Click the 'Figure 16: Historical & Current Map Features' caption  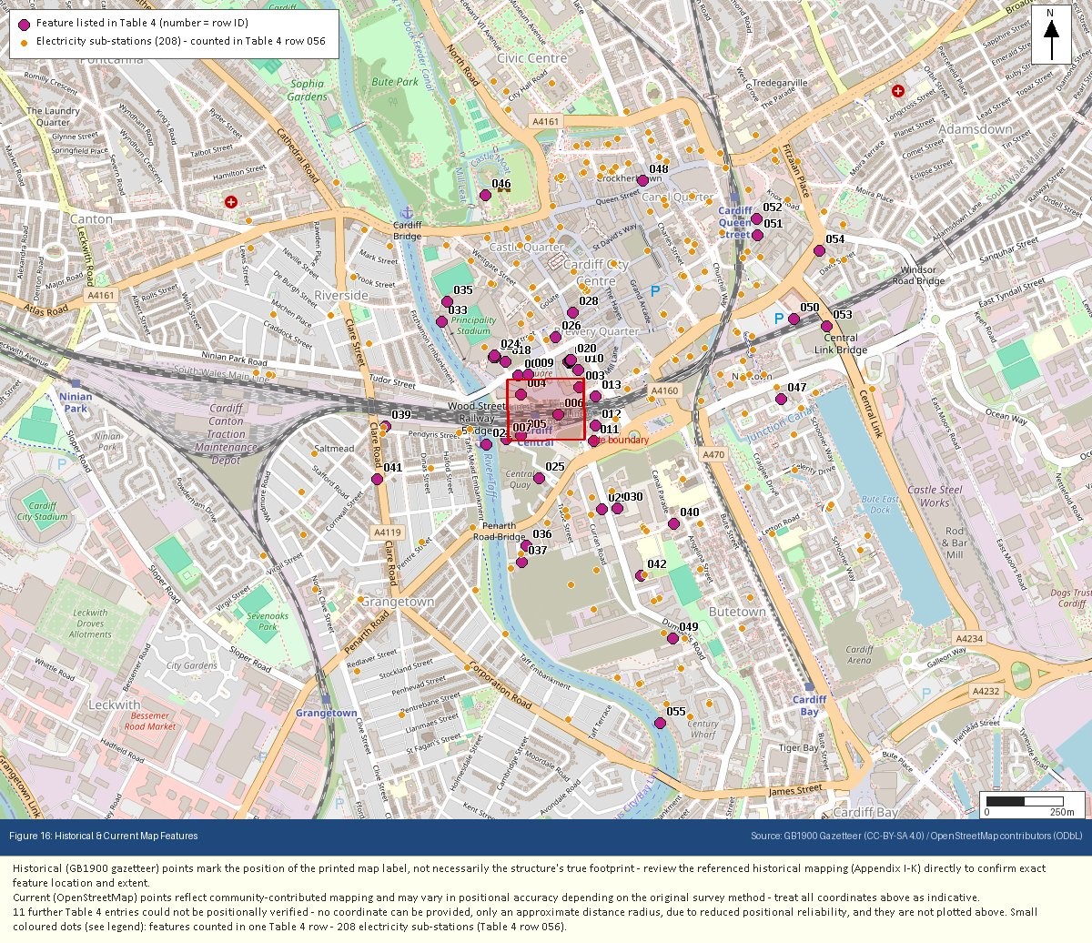coord(103,836)
